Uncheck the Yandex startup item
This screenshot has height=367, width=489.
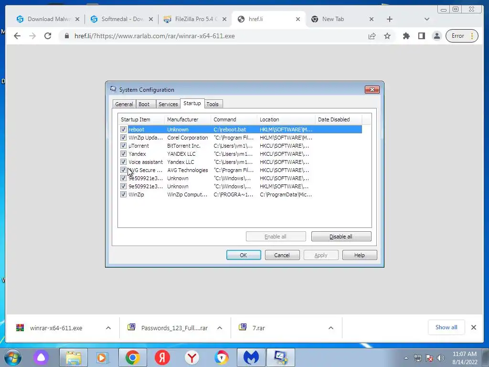(123, 153)
